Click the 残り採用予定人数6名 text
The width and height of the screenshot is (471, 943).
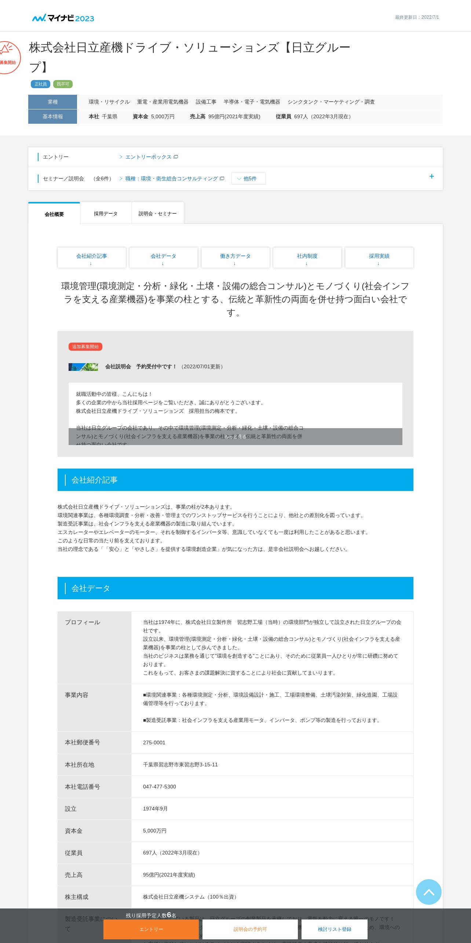point(151,915)
